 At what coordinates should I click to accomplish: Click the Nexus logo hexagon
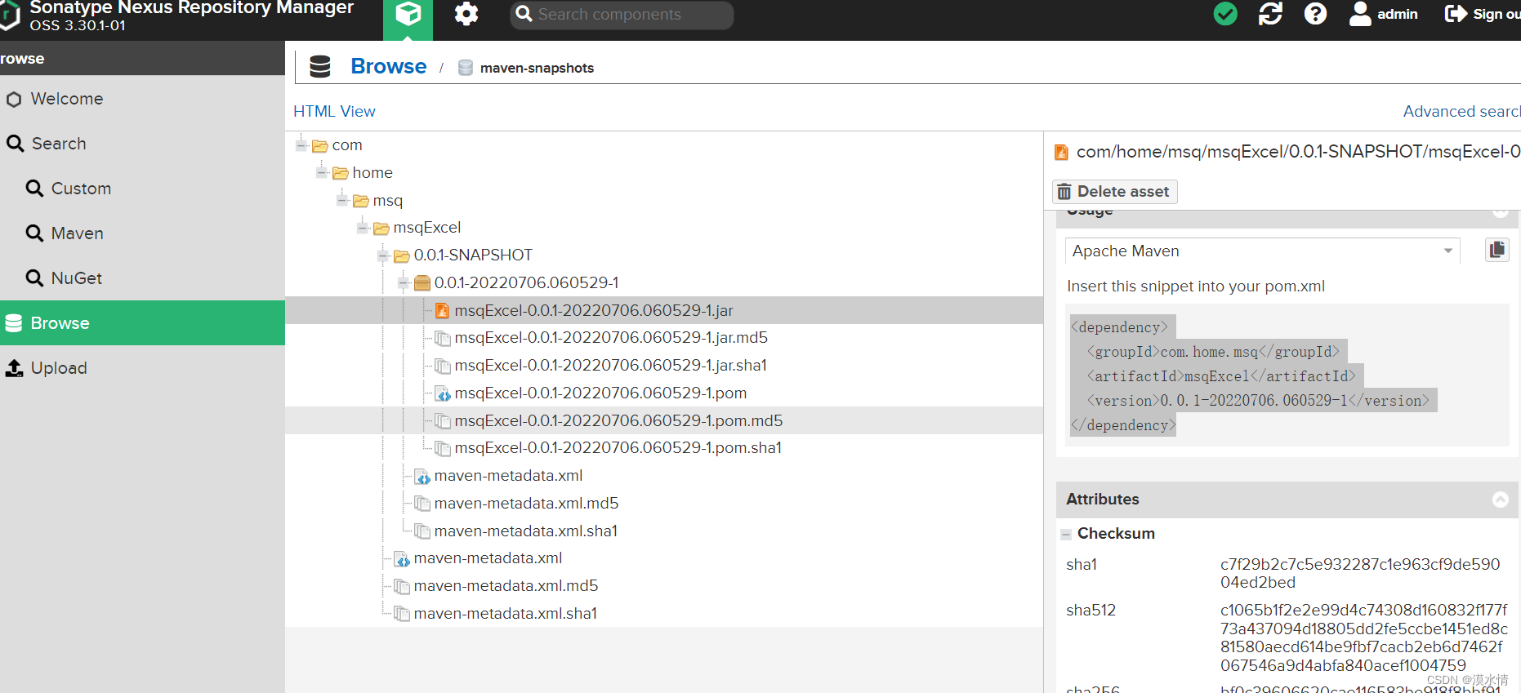pyautogui.click(x=9, y=16)
